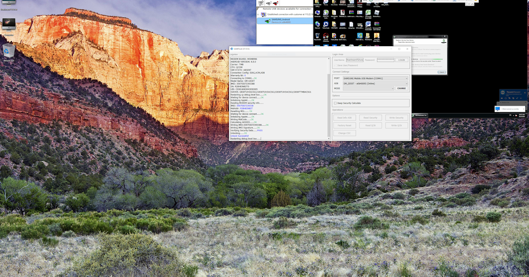Image resolution: width=529 pixels, height=277 pixels.
Task: Click the Factory Reset button
Action: coord(344,125)
